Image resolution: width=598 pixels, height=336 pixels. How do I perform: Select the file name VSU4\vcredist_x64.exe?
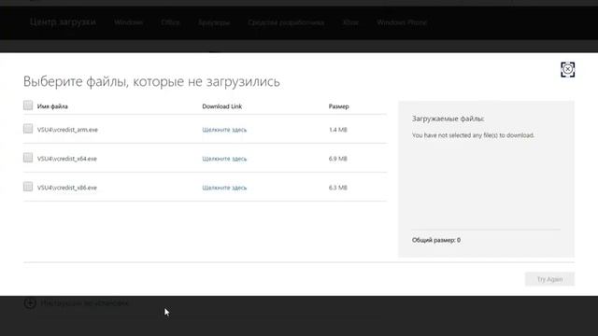67,159
